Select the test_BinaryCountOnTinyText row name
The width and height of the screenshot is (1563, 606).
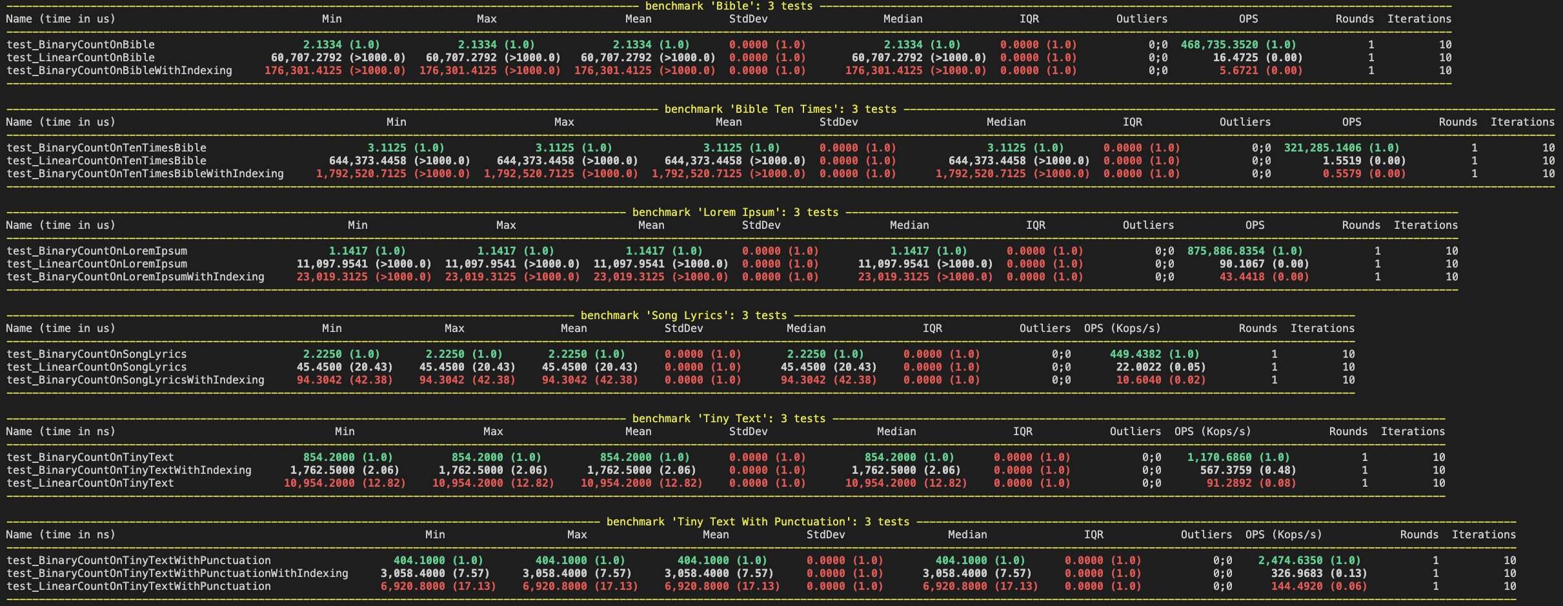coord(90,458)
